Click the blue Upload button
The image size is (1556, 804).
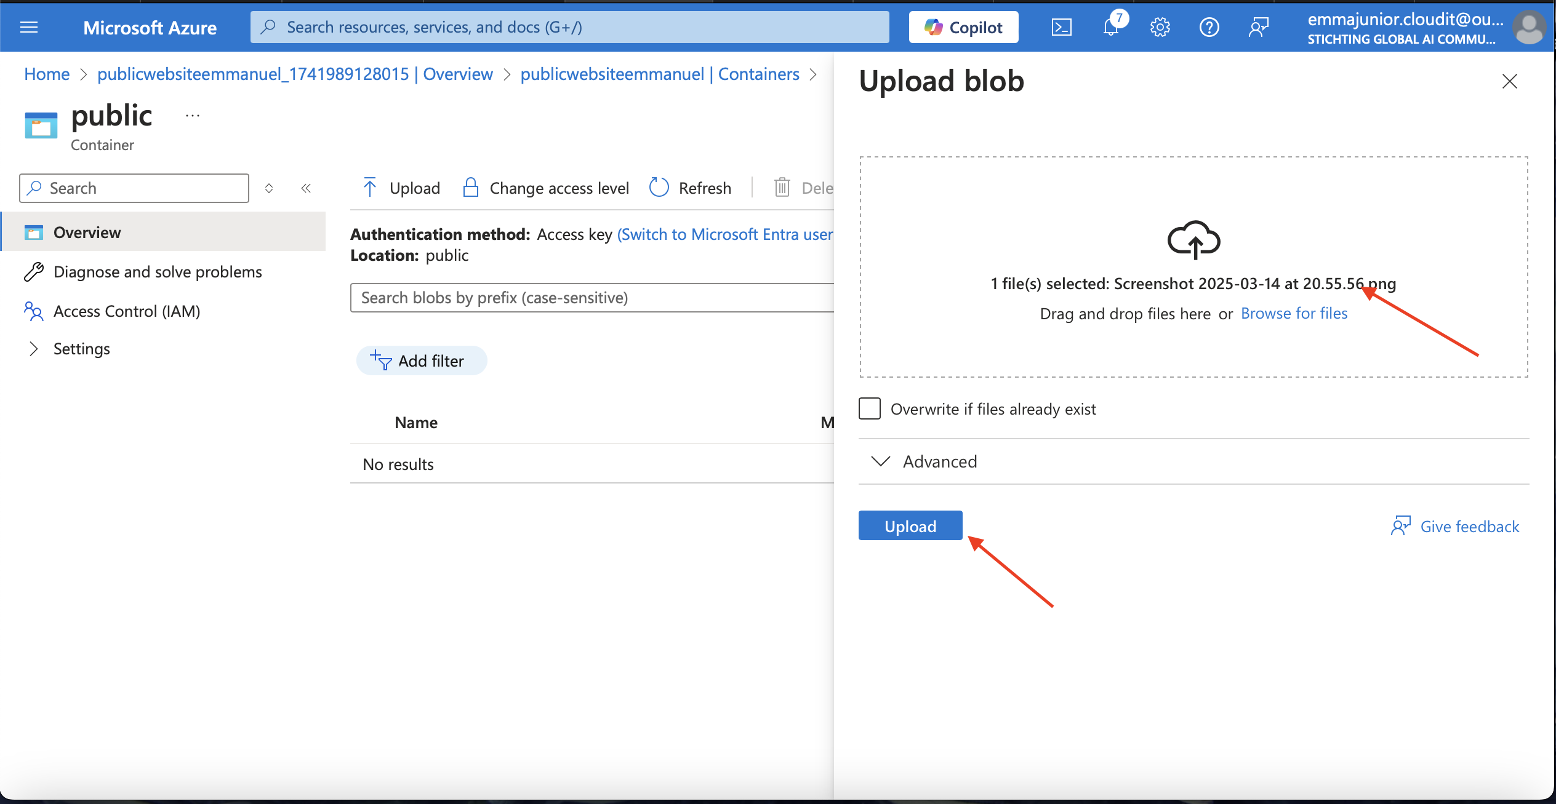tap(910, 526)
